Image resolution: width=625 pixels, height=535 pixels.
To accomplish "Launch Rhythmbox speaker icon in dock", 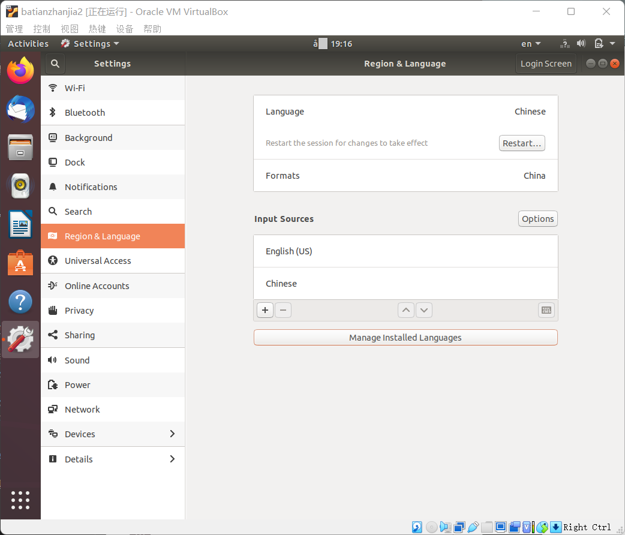I will (x=20, y=185).
